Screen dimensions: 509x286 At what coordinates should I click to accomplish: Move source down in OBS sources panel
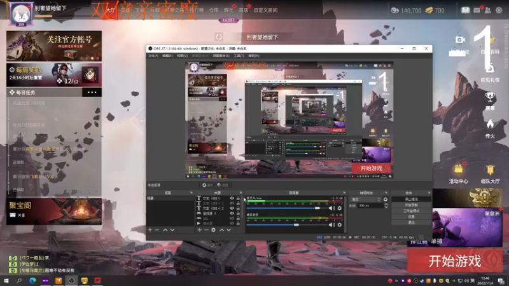229,230
